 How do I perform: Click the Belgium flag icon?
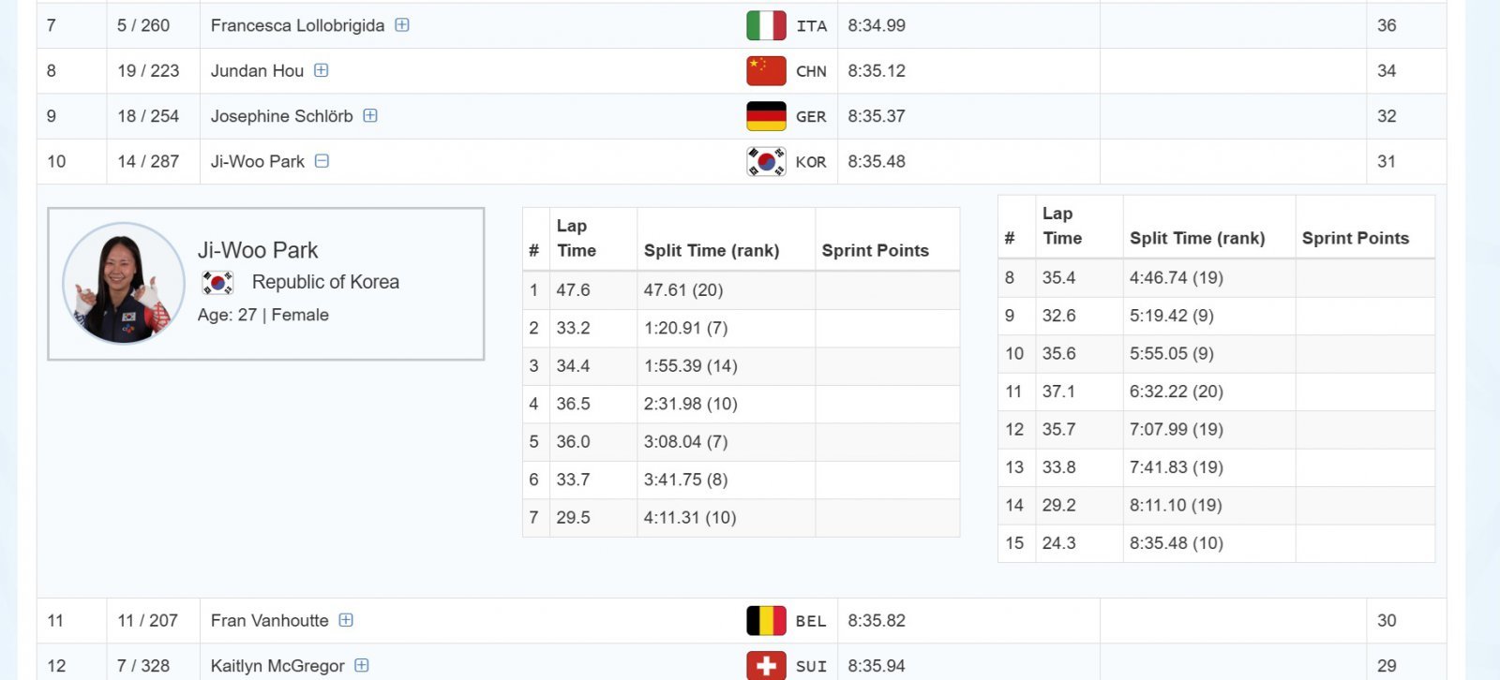(x=766, y=621)
